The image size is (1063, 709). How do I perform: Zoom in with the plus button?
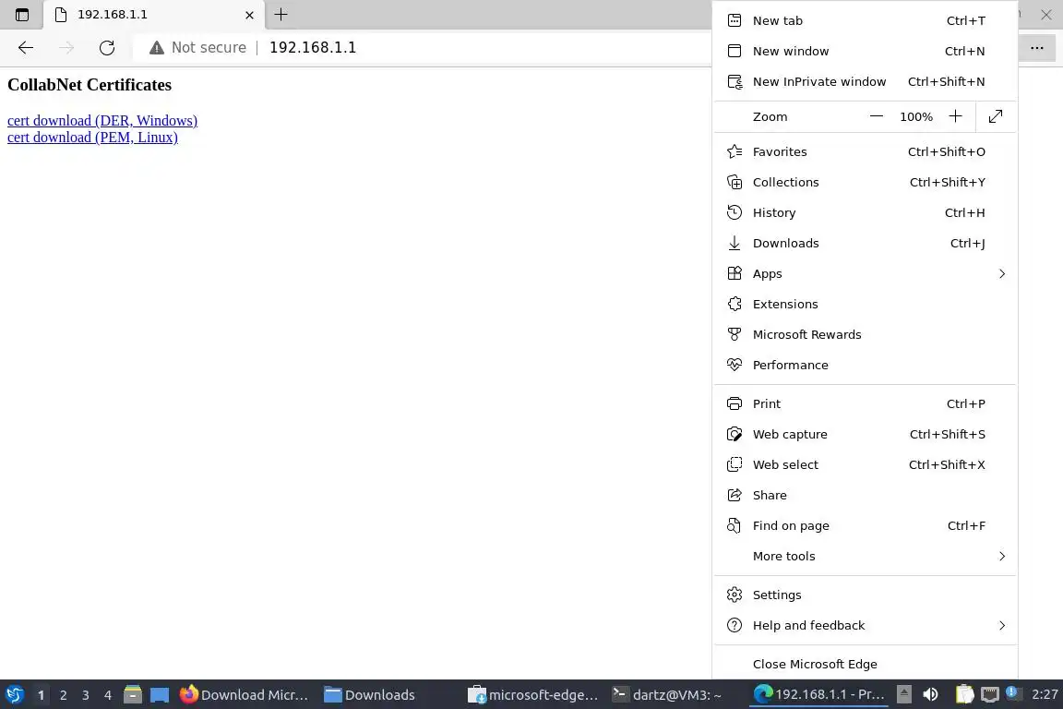[955, 116]
